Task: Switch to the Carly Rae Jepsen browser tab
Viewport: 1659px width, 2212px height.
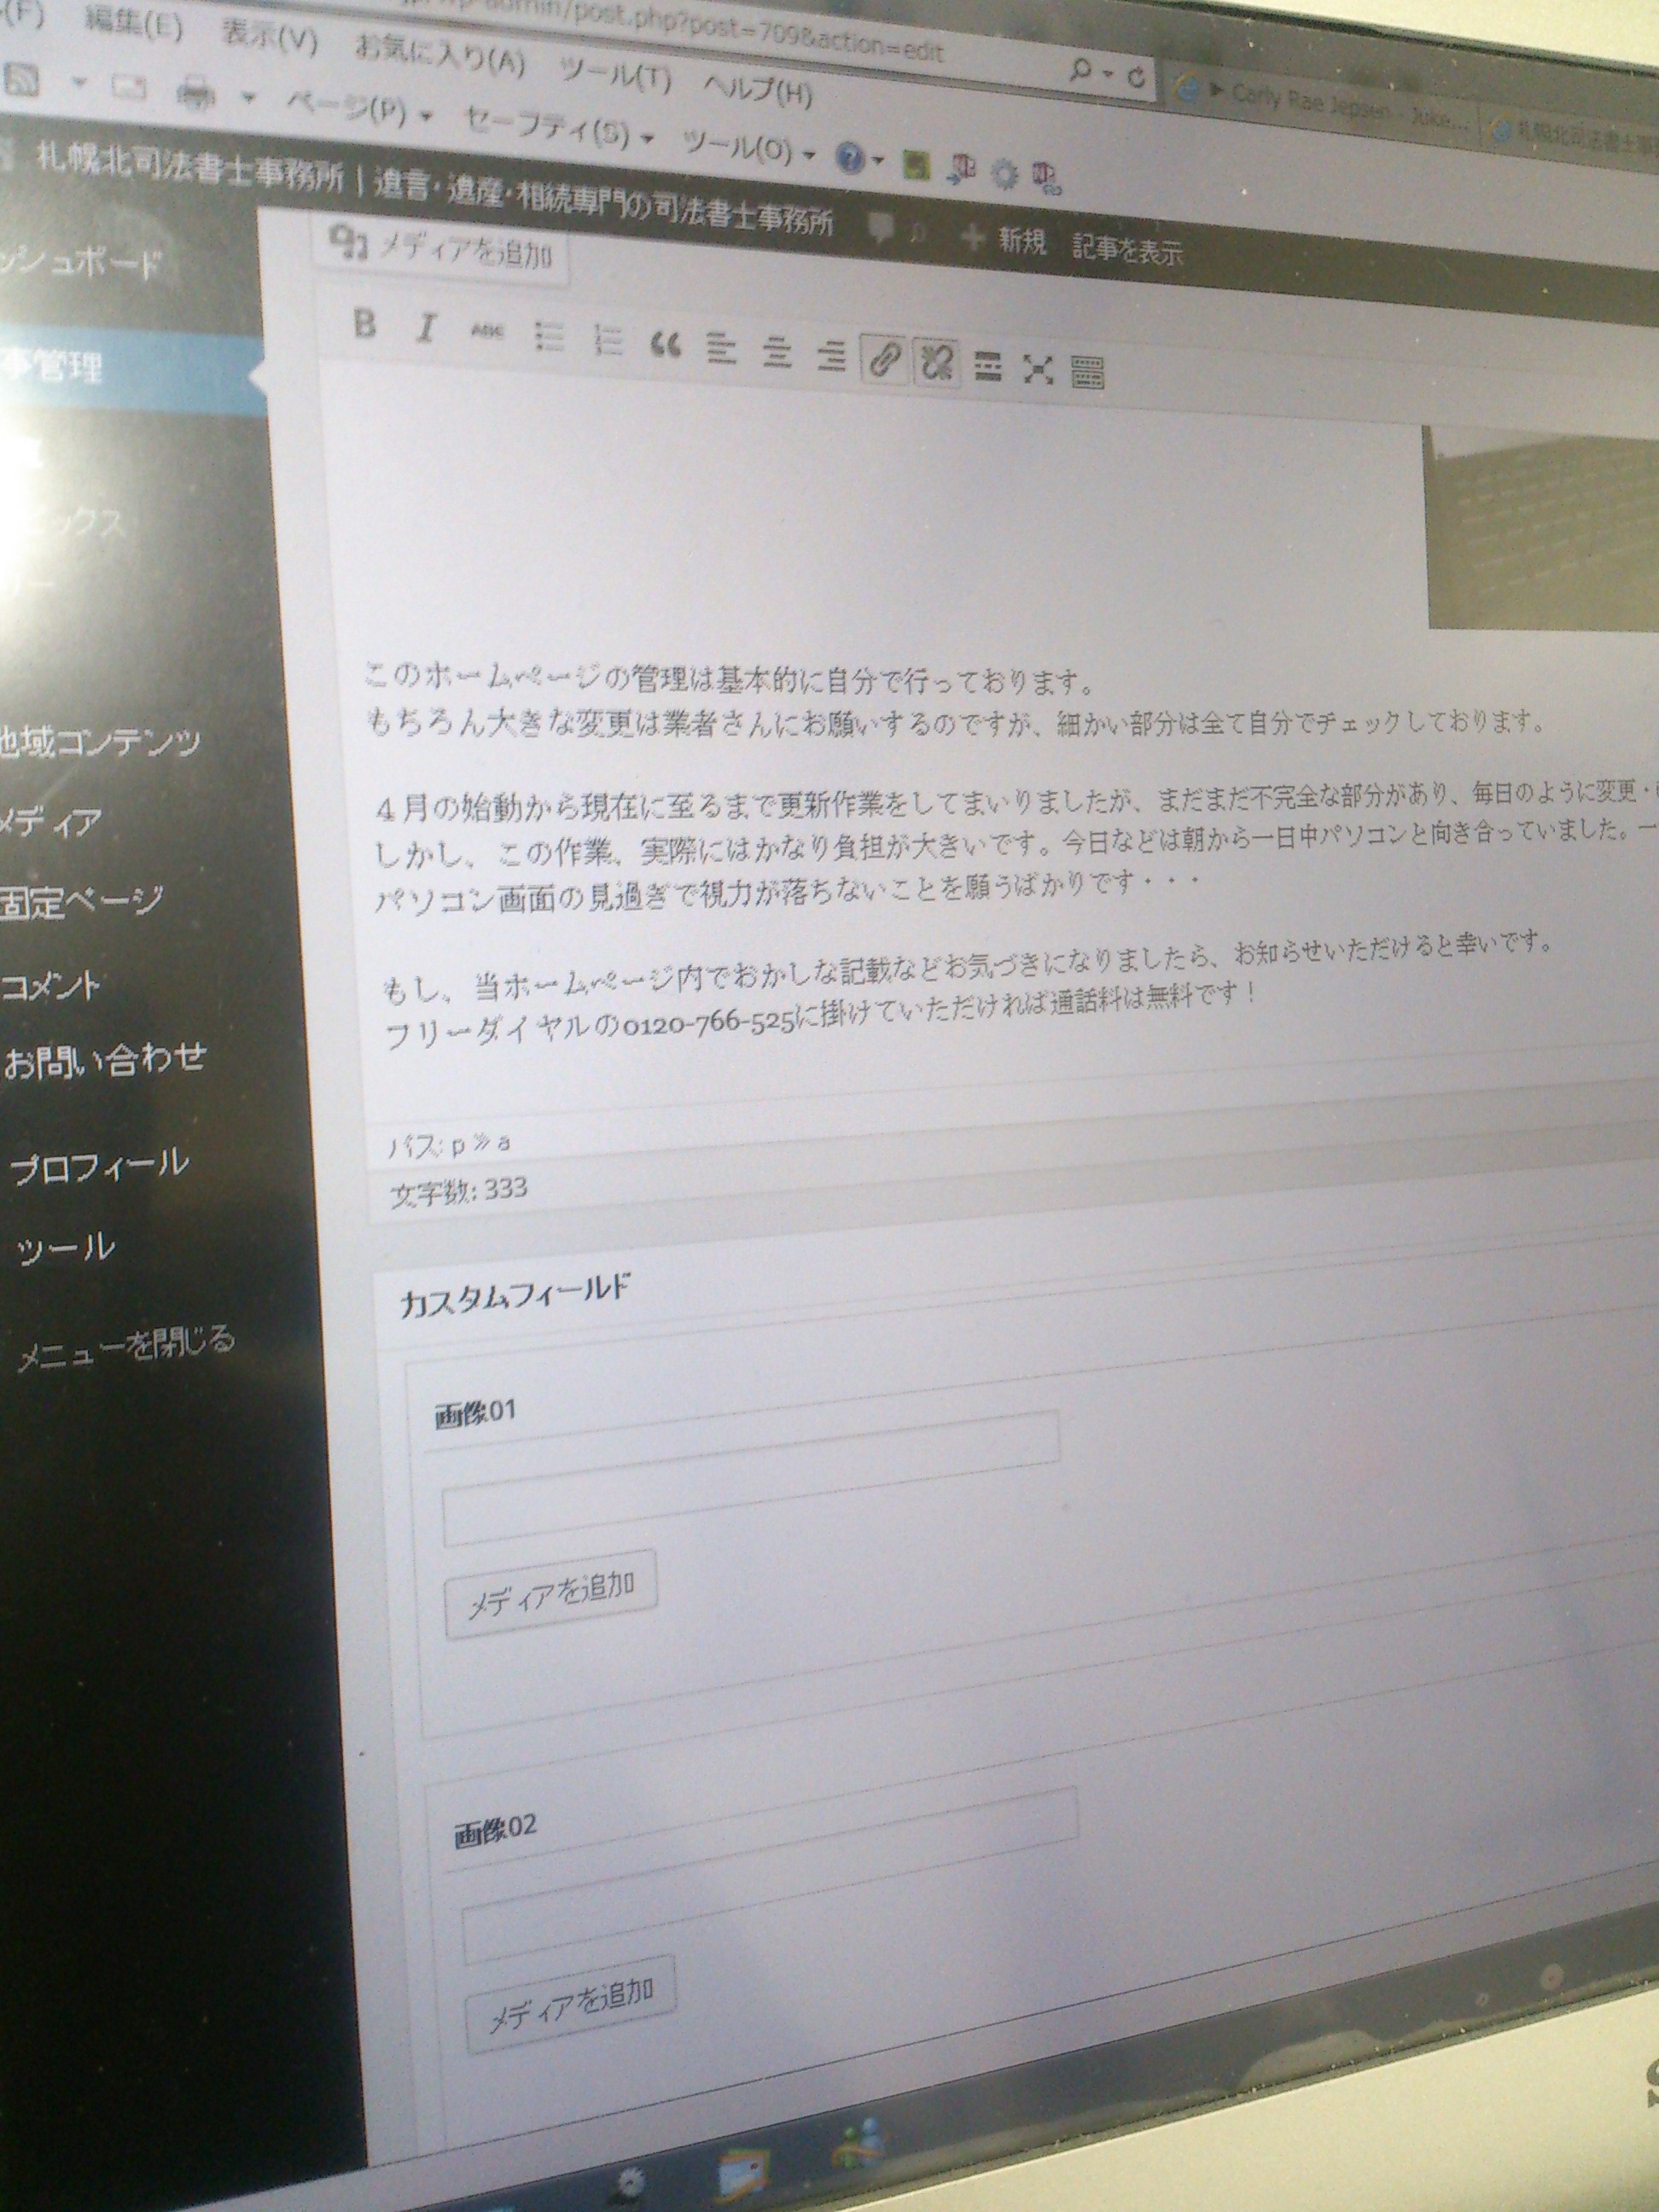Action: tap(1325, 105)
